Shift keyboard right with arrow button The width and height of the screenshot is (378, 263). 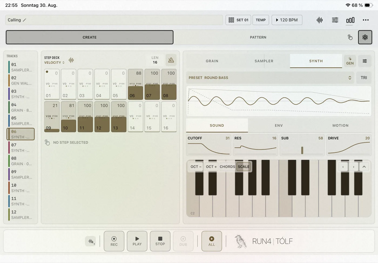click(354, 167)
